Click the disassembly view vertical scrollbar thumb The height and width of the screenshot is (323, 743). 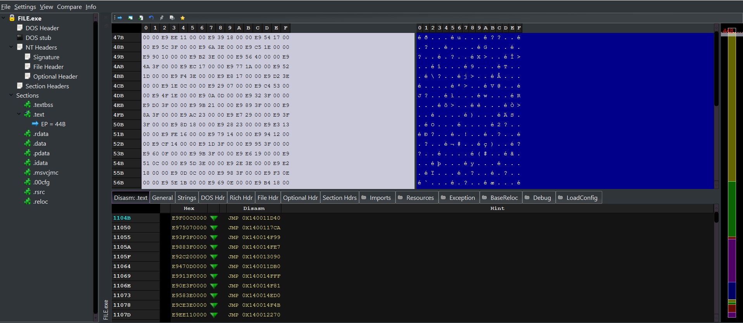click(716, 217)
